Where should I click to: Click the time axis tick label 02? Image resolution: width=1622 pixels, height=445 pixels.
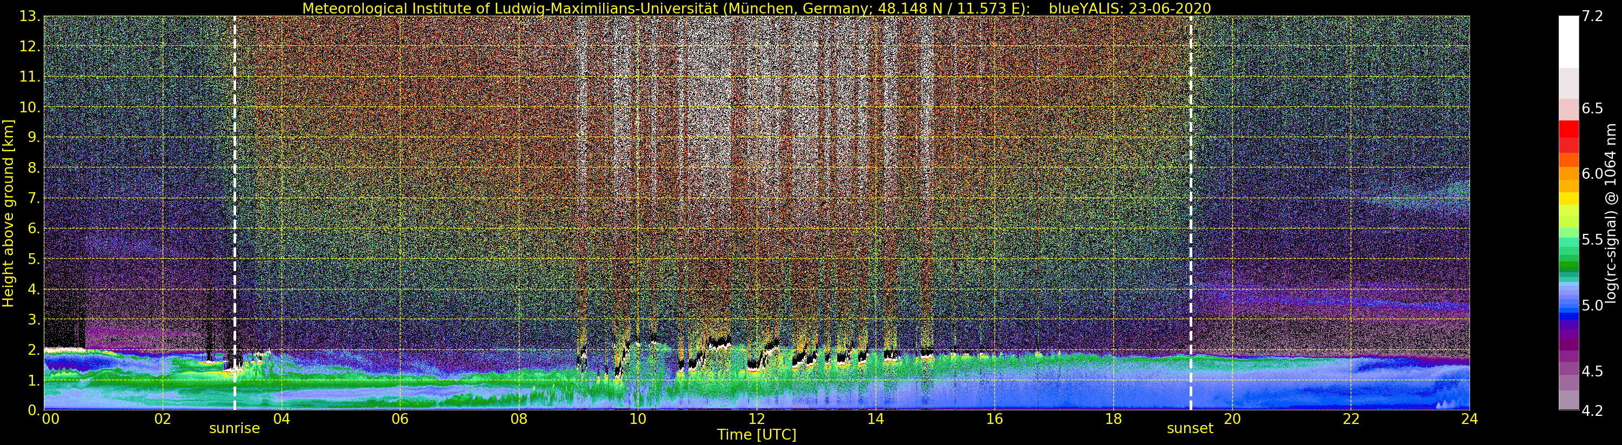click(163, 419)
